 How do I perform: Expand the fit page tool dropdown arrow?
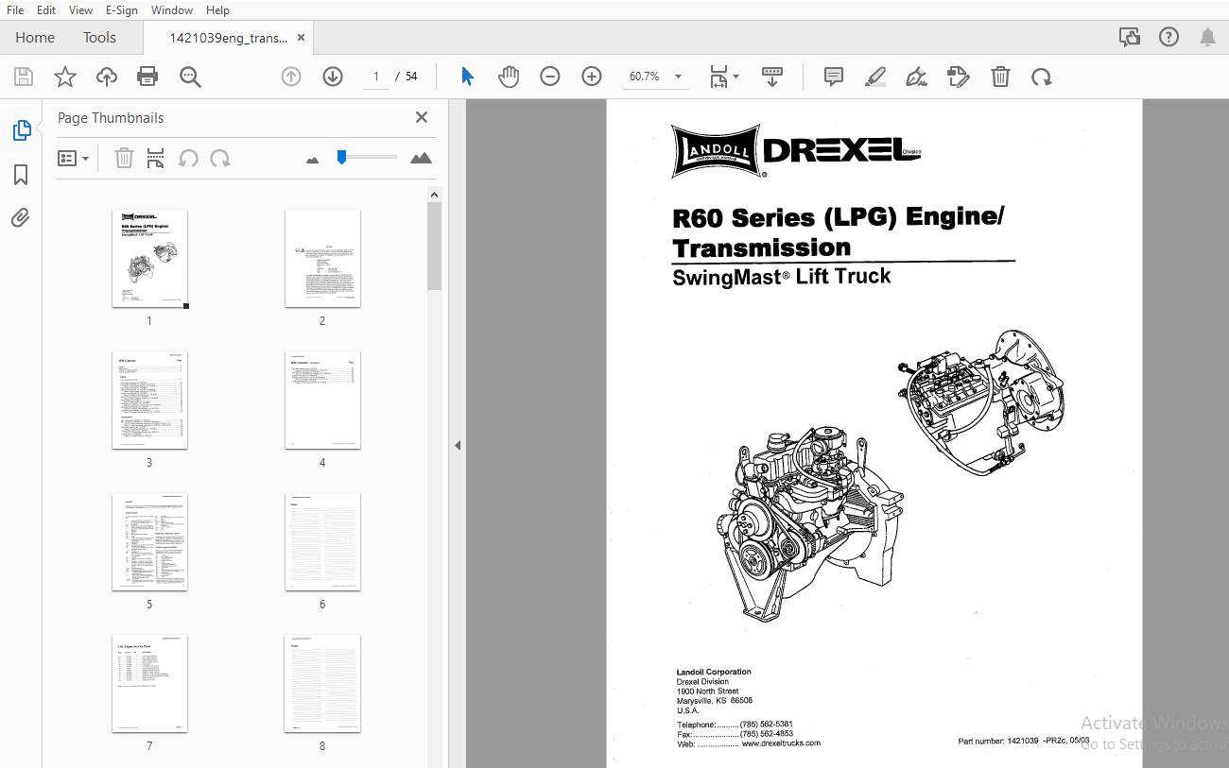tap(736, 77)
